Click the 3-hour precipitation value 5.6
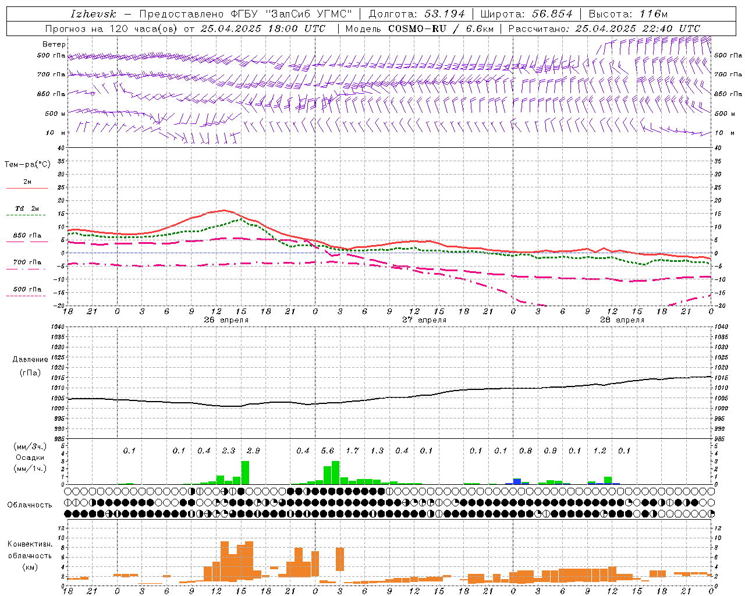745x596 pixels. (328, 451)
